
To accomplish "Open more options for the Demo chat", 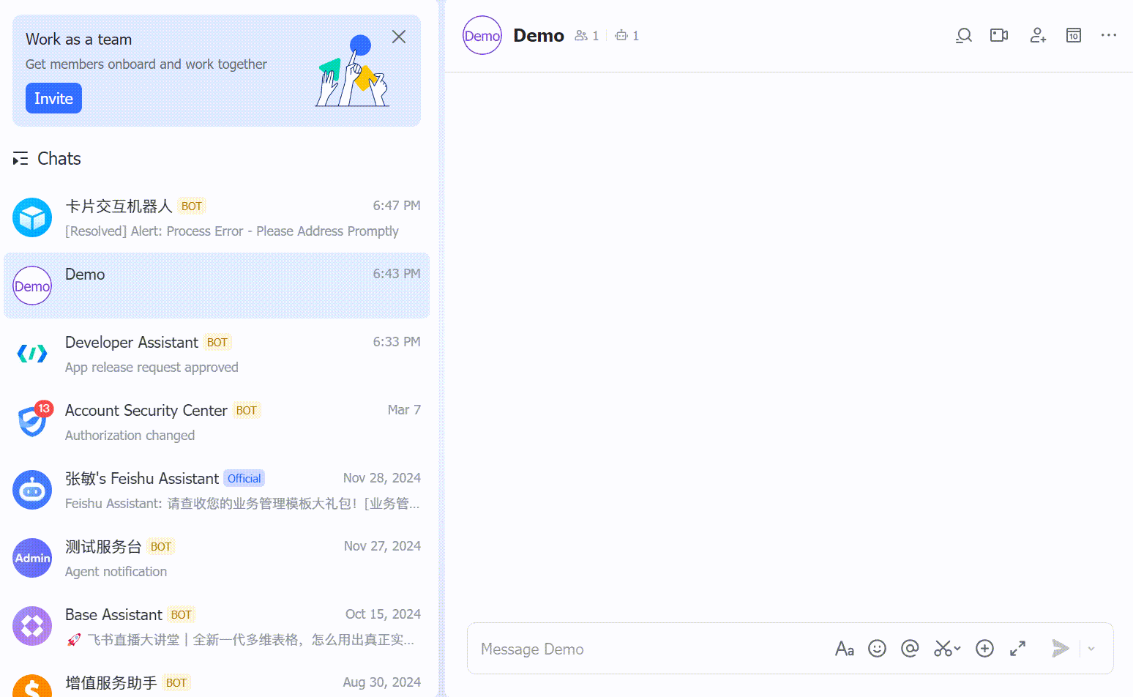I will [1109, 35].
